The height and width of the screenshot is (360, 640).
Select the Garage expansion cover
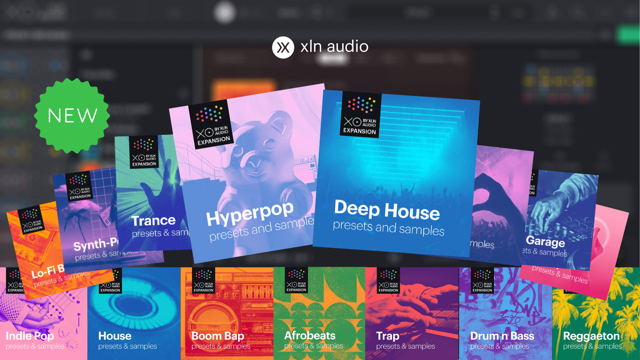[x=560, y=220]
